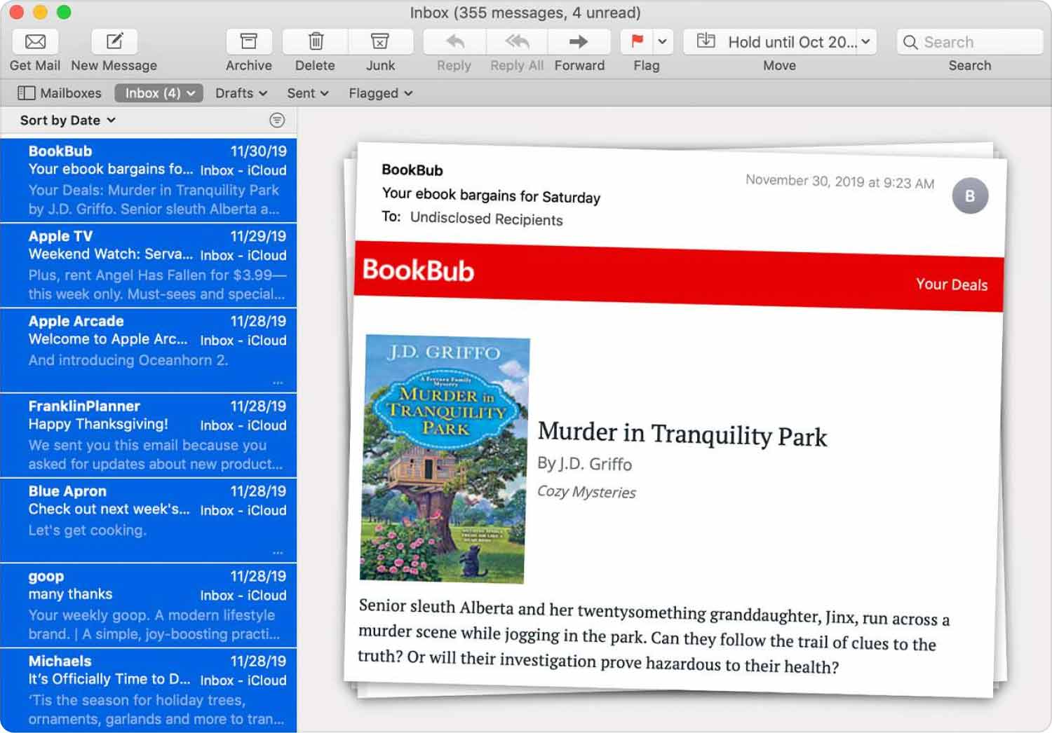Select the Apple TV Weekend Watch email
This screenshot has height=733, width=1052.
(x=149, y=266)
